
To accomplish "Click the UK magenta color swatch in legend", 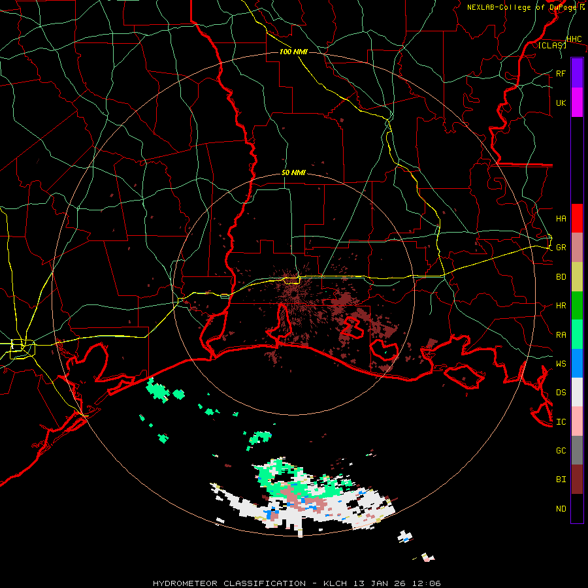I will tap(577, 103).
